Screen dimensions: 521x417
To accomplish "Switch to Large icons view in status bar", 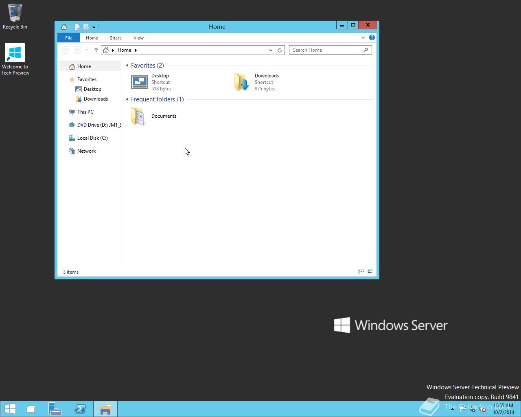I will click(370, 272).
